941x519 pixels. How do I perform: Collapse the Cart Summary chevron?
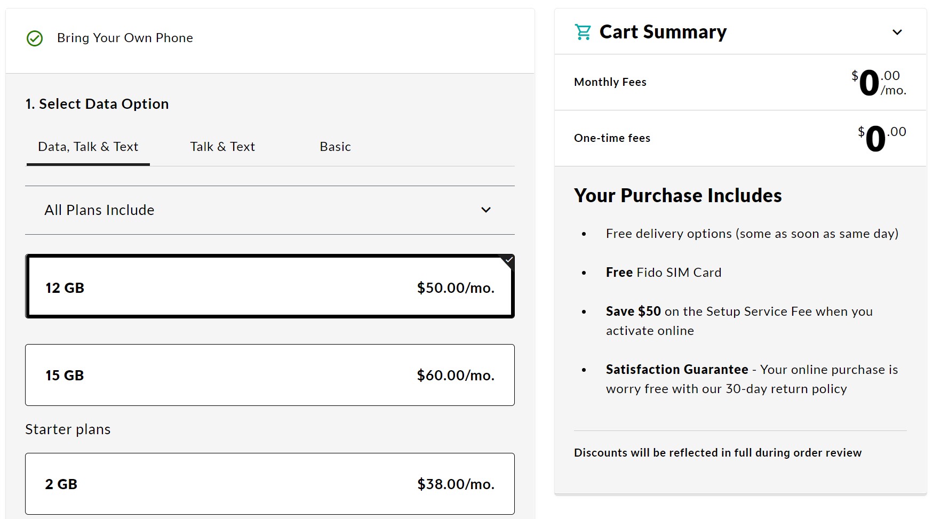(897, 32)
